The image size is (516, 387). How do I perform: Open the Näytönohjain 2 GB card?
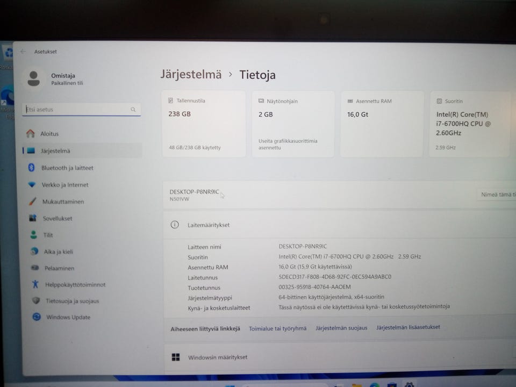(293, 124)
